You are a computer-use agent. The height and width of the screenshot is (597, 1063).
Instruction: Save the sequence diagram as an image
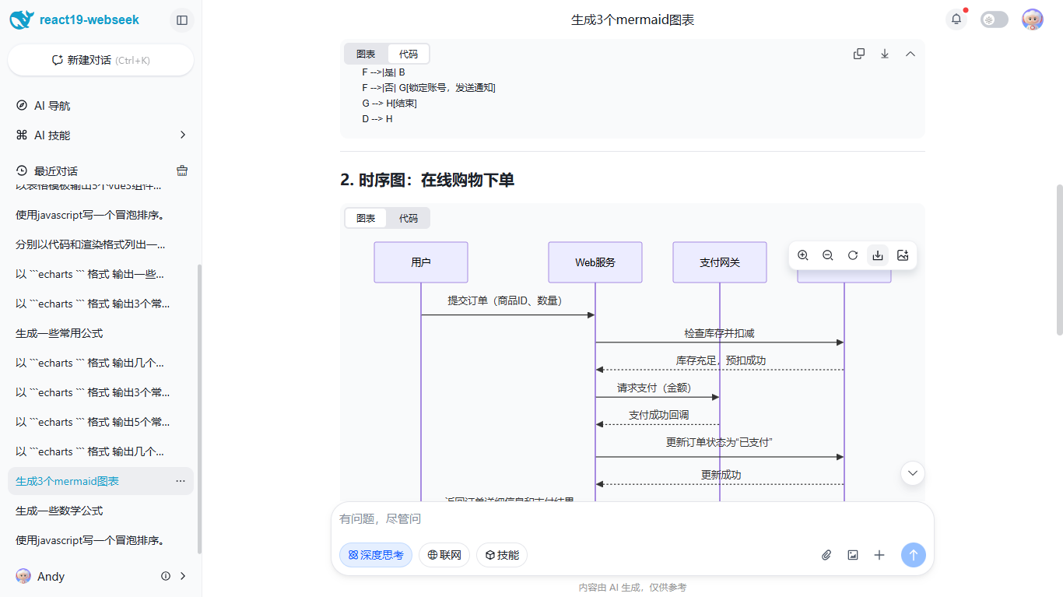(903, 255)
